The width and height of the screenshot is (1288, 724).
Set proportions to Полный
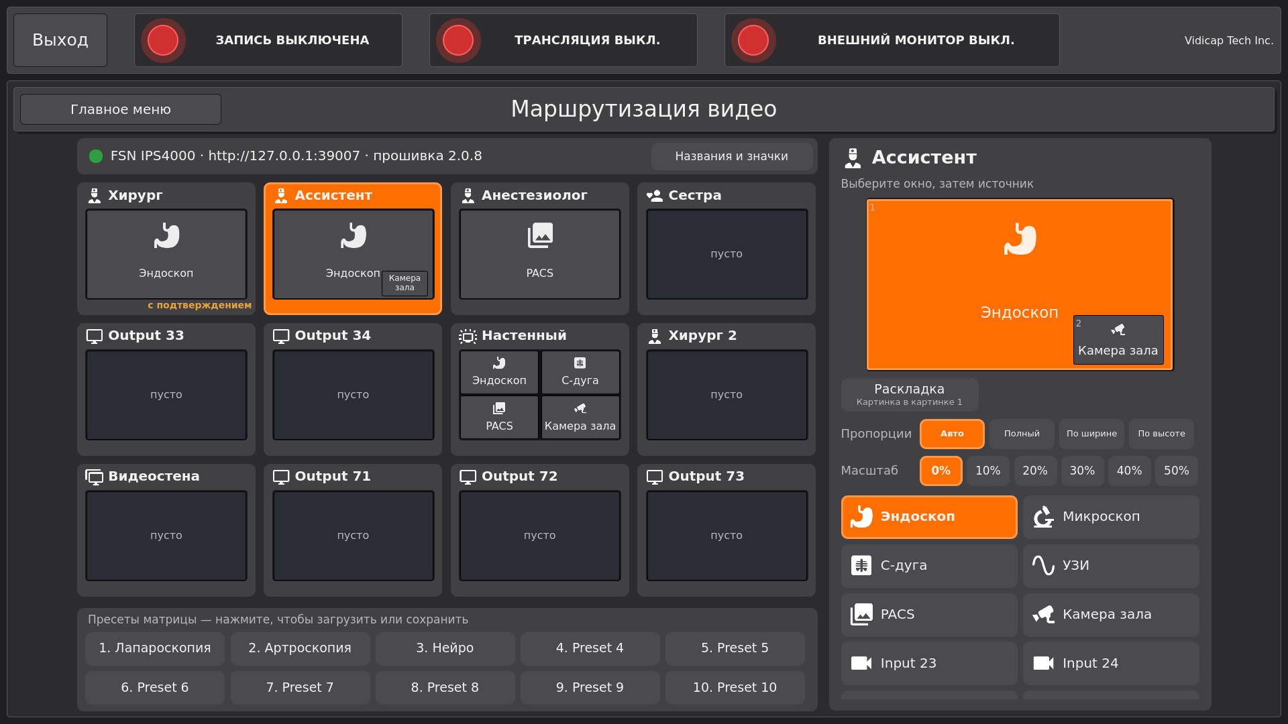tap(1022, 434)
